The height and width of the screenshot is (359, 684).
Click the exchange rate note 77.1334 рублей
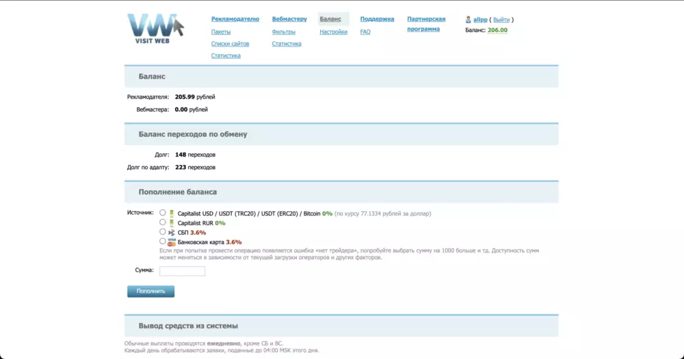[x=382, y=214]
